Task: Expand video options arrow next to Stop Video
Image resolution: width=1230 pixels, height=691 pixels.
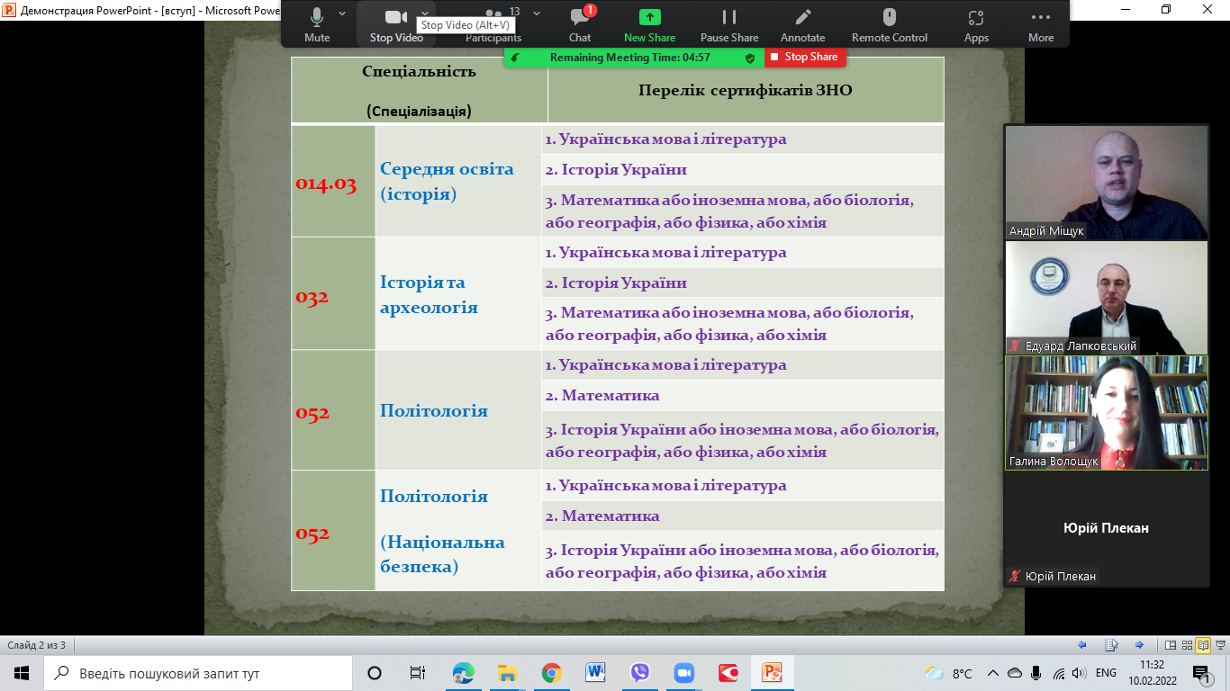Action: (x=425, y=13)
